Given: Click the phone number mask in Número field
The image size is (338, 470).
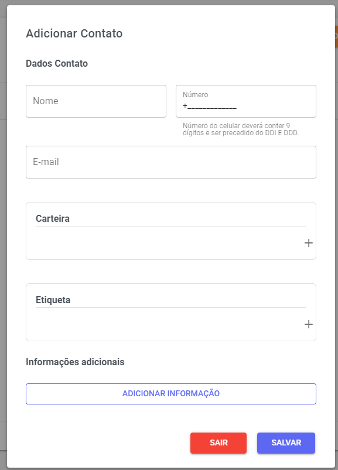Looking at the screenshot, I should pos(210,106).
